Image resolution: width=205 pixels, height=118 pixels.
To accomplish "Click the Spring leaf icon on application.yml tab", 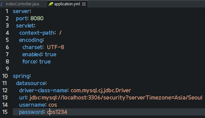I will [51, 4].
